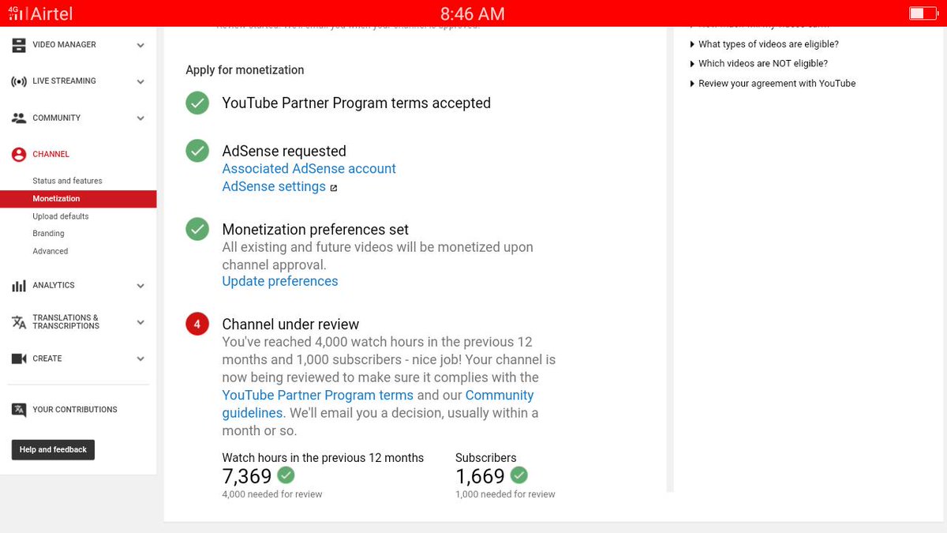Open Status and features submenu item
The image size is (947, 533).
[x=67, y=181]
